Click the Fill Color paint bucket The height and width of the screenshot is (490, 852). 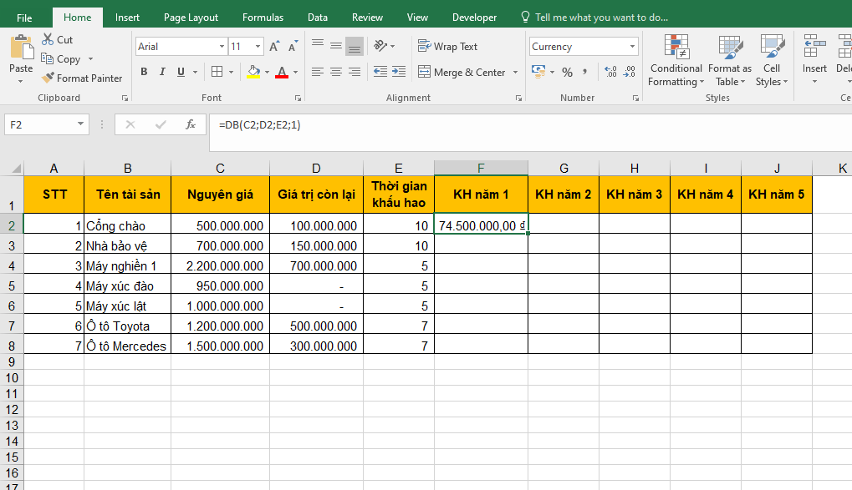tap(253, 73)
